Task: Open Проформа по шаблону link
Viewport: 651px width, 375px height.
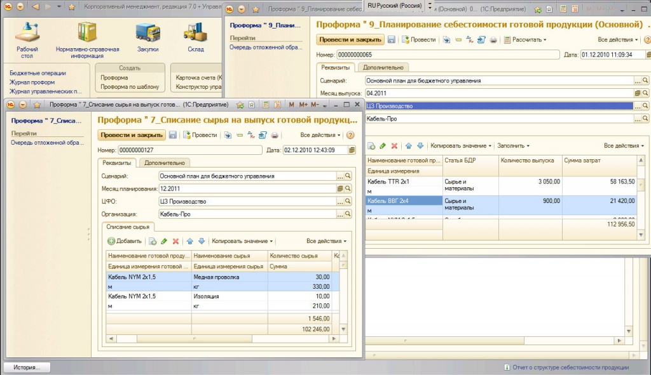Action: point(130,86)
